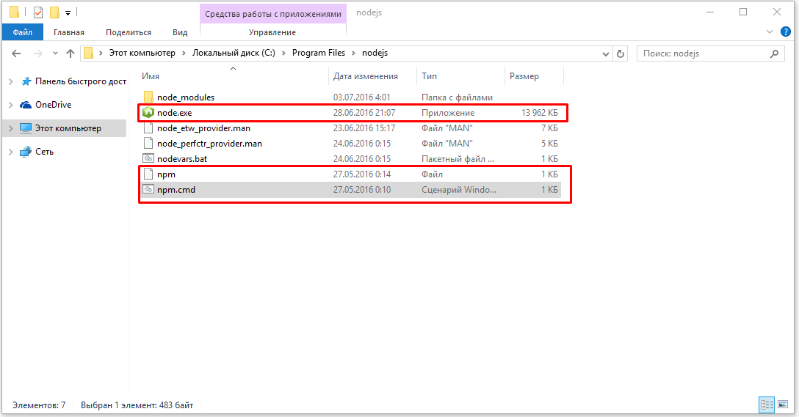Select the node_perfctr_provider.man file icon
This screenshot has width=799, height=417.
click(x=148, y=144)
